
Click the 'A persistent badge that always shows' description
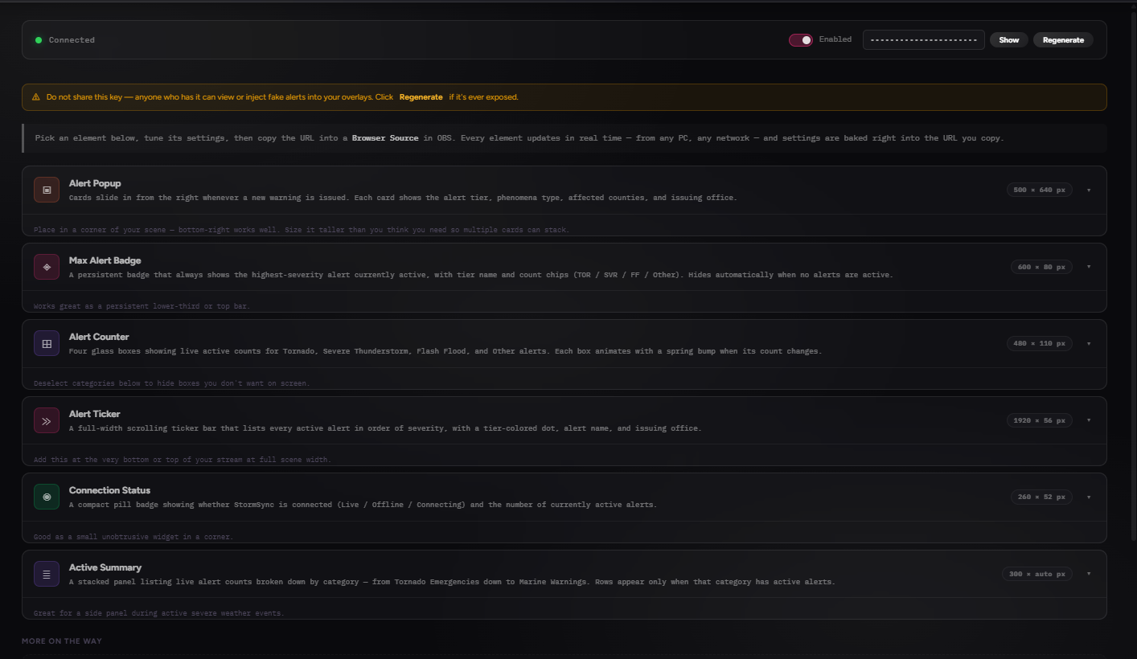[481, 275]
